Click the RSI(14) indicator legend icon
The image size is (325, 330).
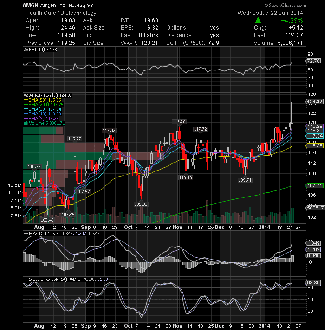coord(26,50)
